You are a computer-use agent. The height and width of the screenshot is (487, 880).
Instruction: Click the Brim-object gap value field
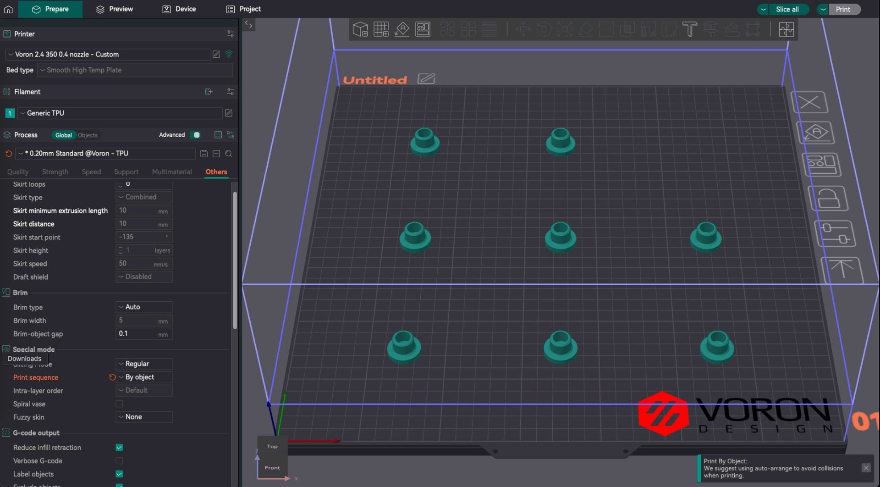(144, 334)
